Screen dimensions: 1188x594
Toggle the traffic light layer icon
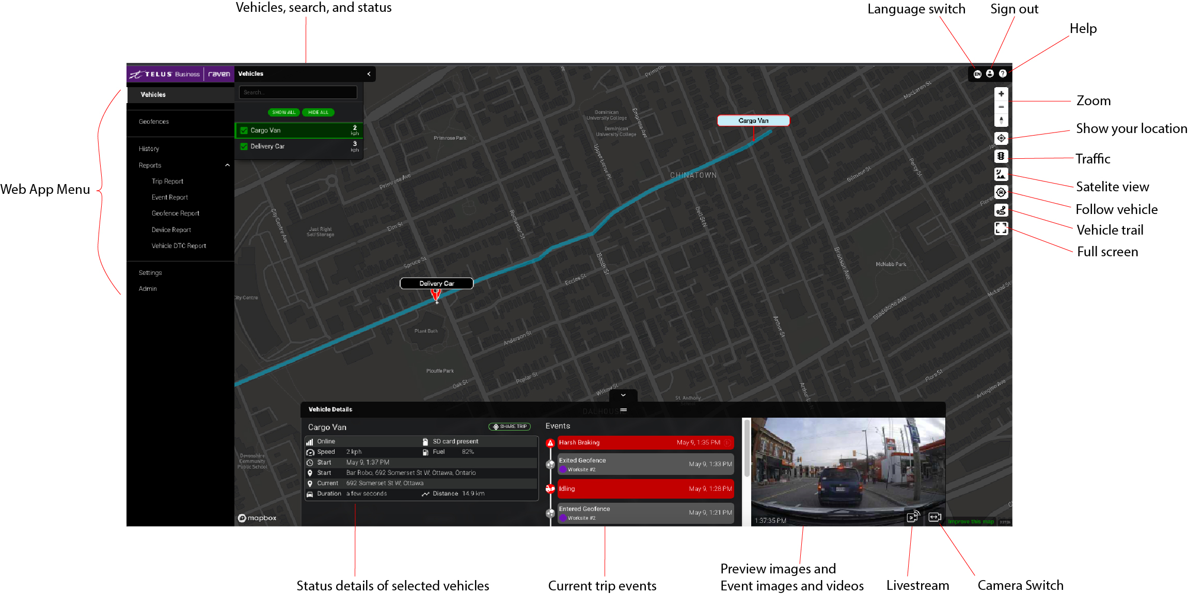(1001, 156)
